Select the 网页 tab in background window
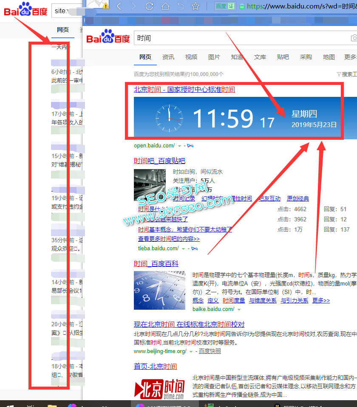 point(63,30)
